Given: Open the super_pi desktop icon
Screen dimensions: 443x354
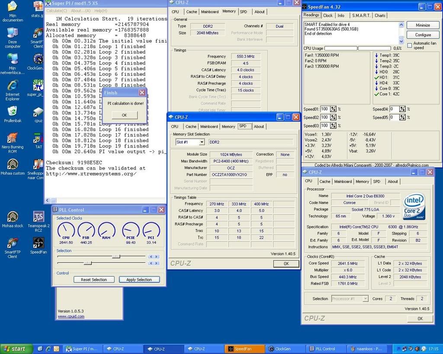Looking at the screenshot, I should 36,88.
